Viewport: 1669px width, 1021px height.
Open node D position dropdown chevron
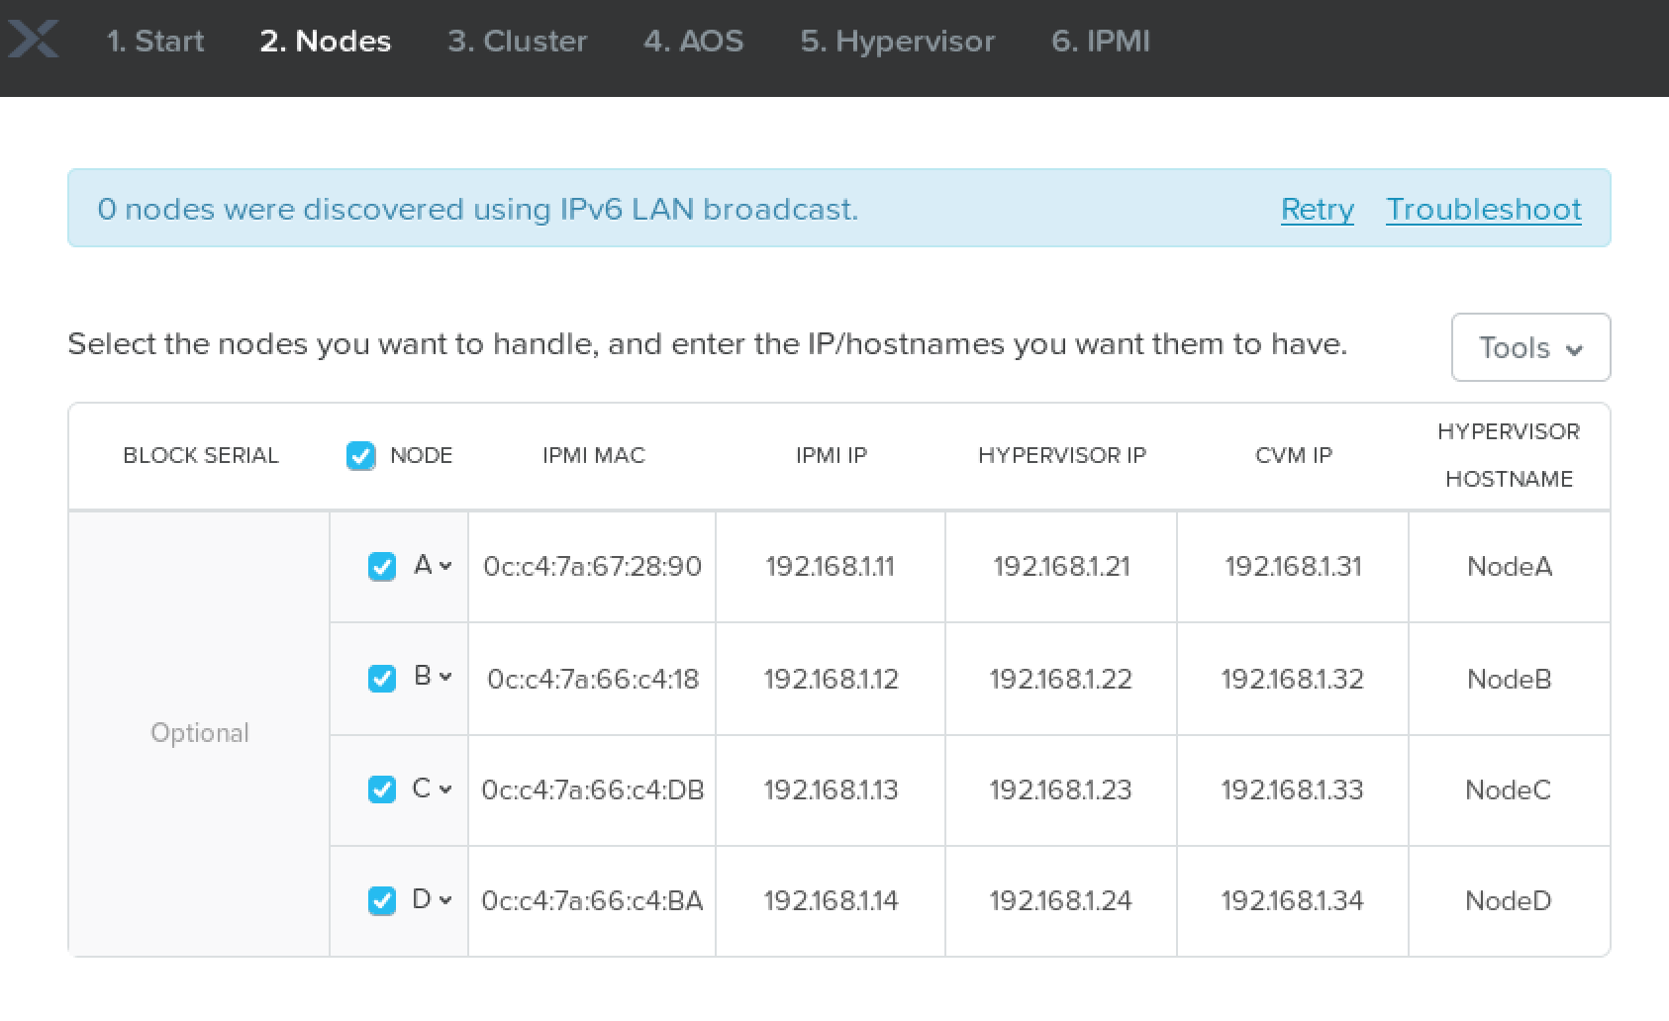coord(445,901)
